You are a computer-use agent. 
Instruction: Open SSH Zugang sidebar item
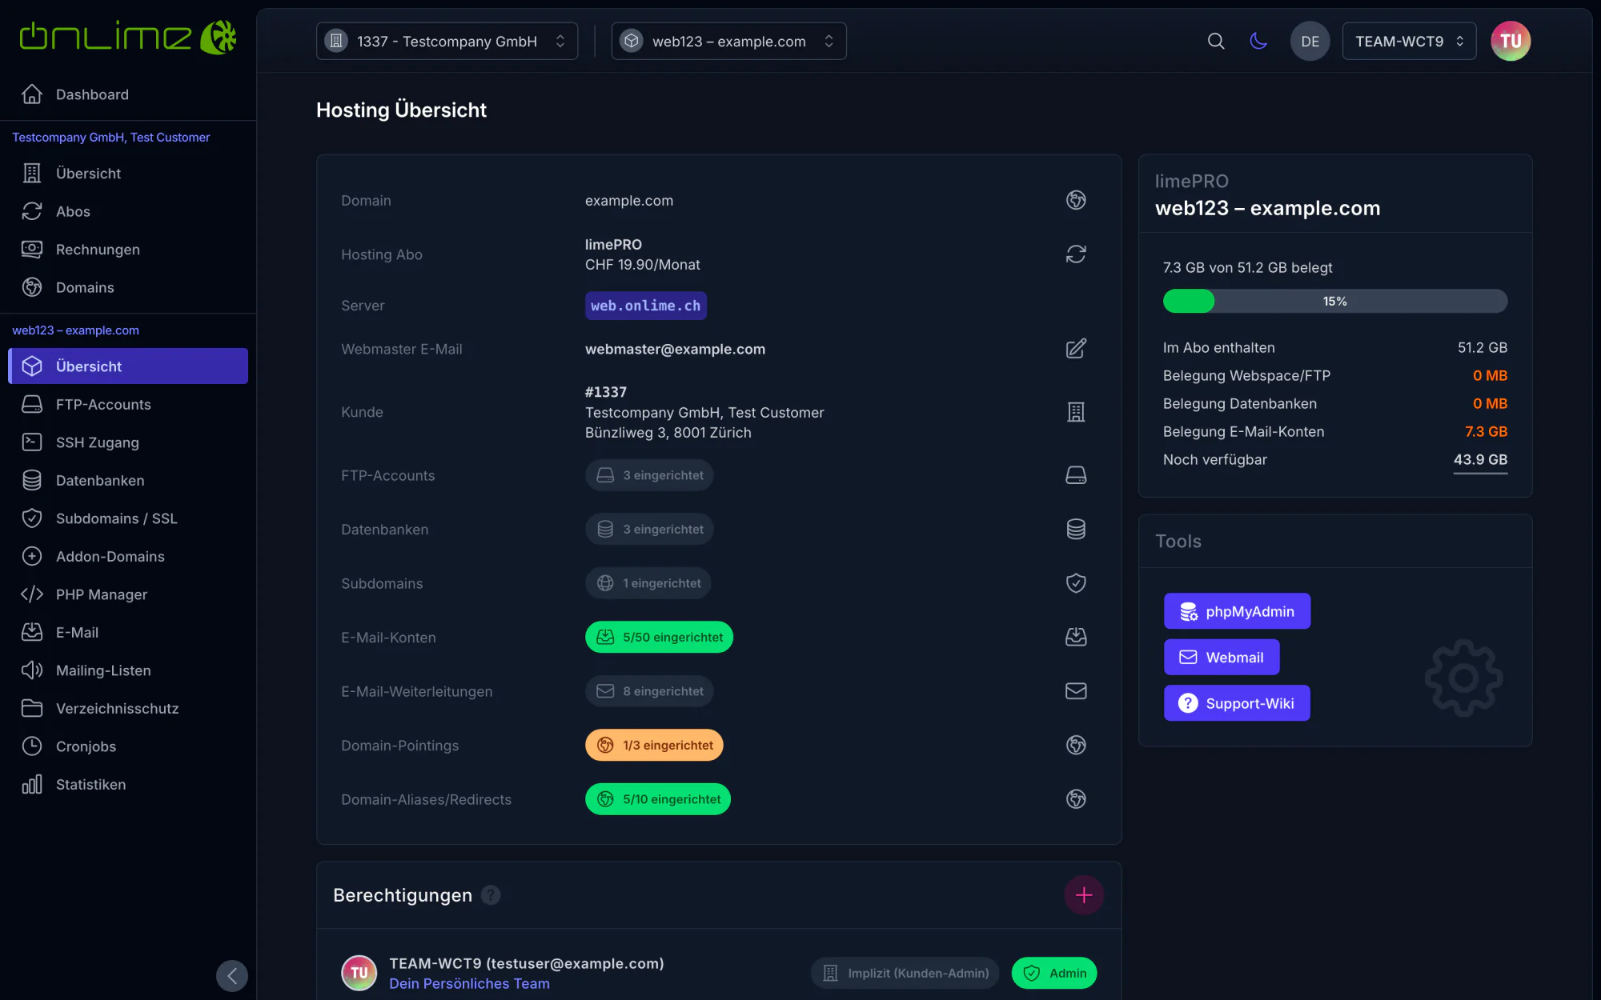click(x=128, y=442)
